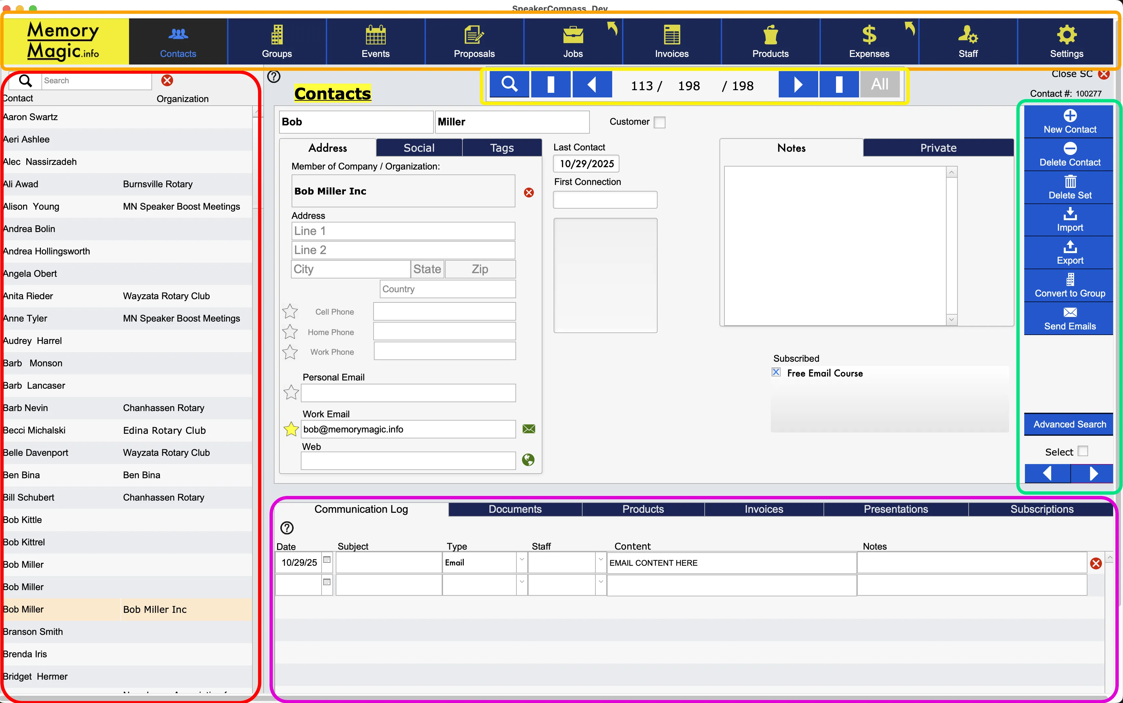The image size is (1123, 703).
Task: Click the Convert to Group button
Action: click(x=1069, y=285)
